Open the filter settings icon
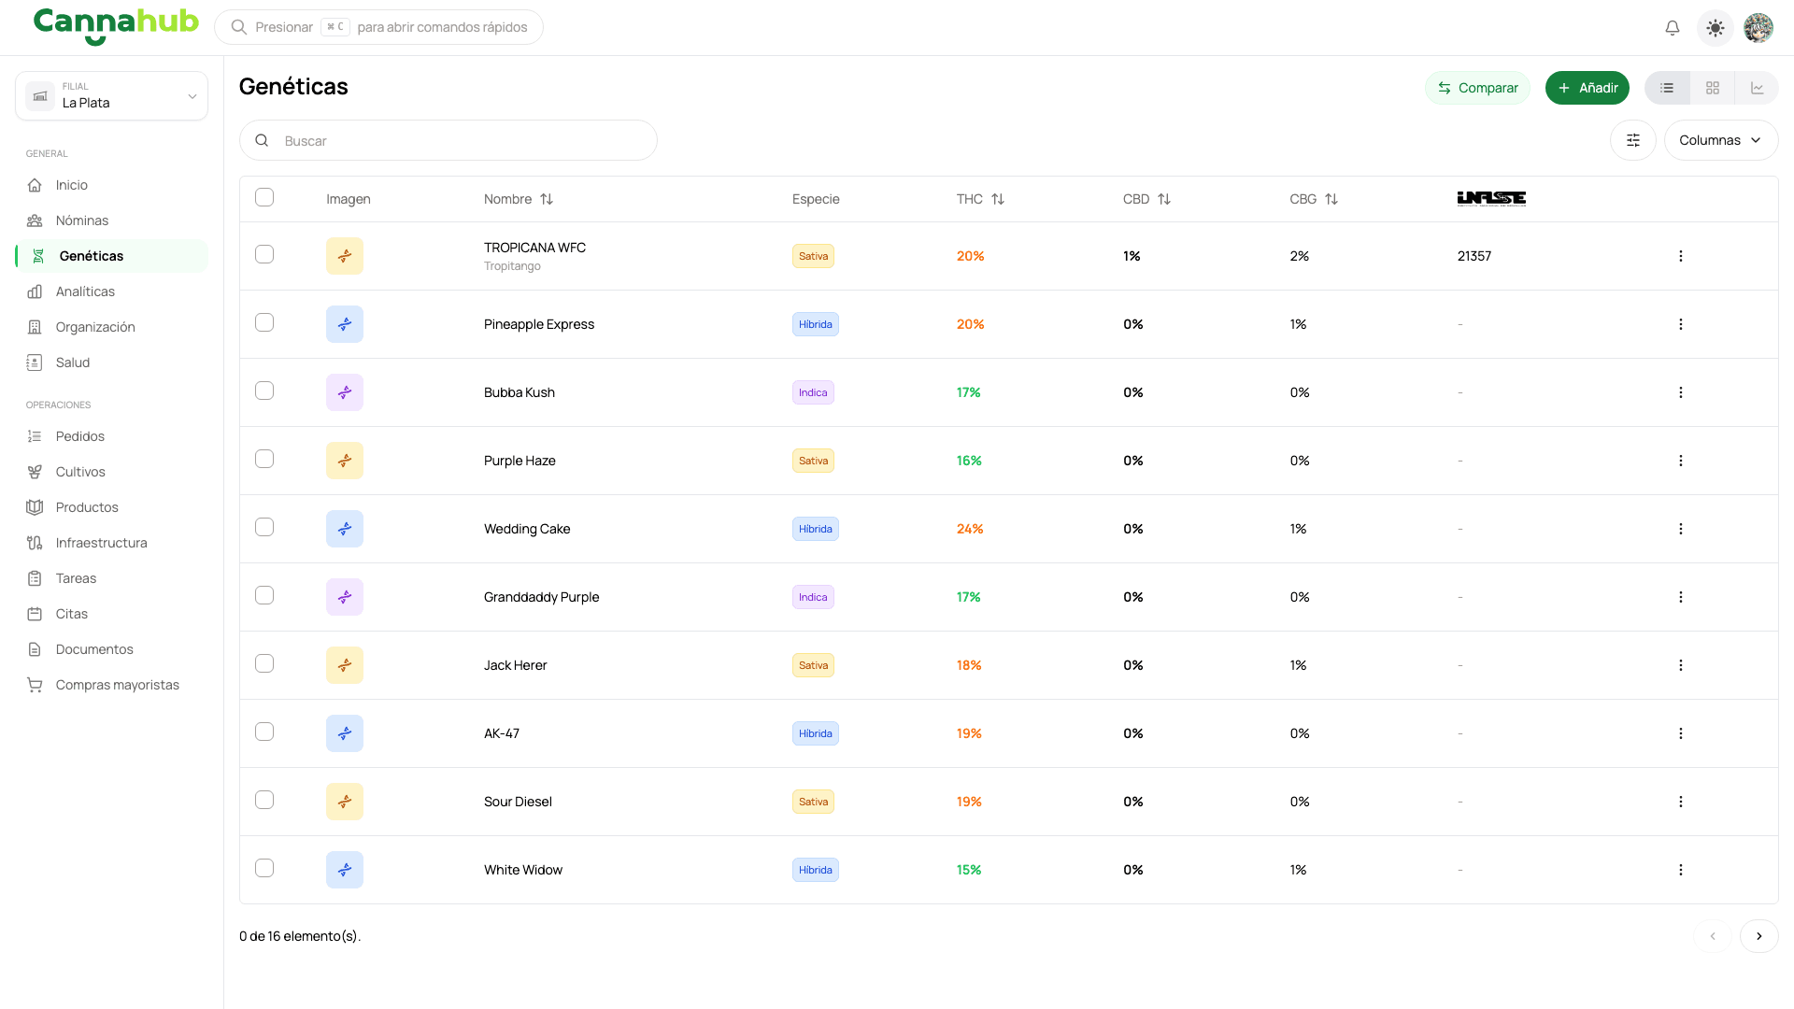 pyautogui.click(x=1633, y=140)
